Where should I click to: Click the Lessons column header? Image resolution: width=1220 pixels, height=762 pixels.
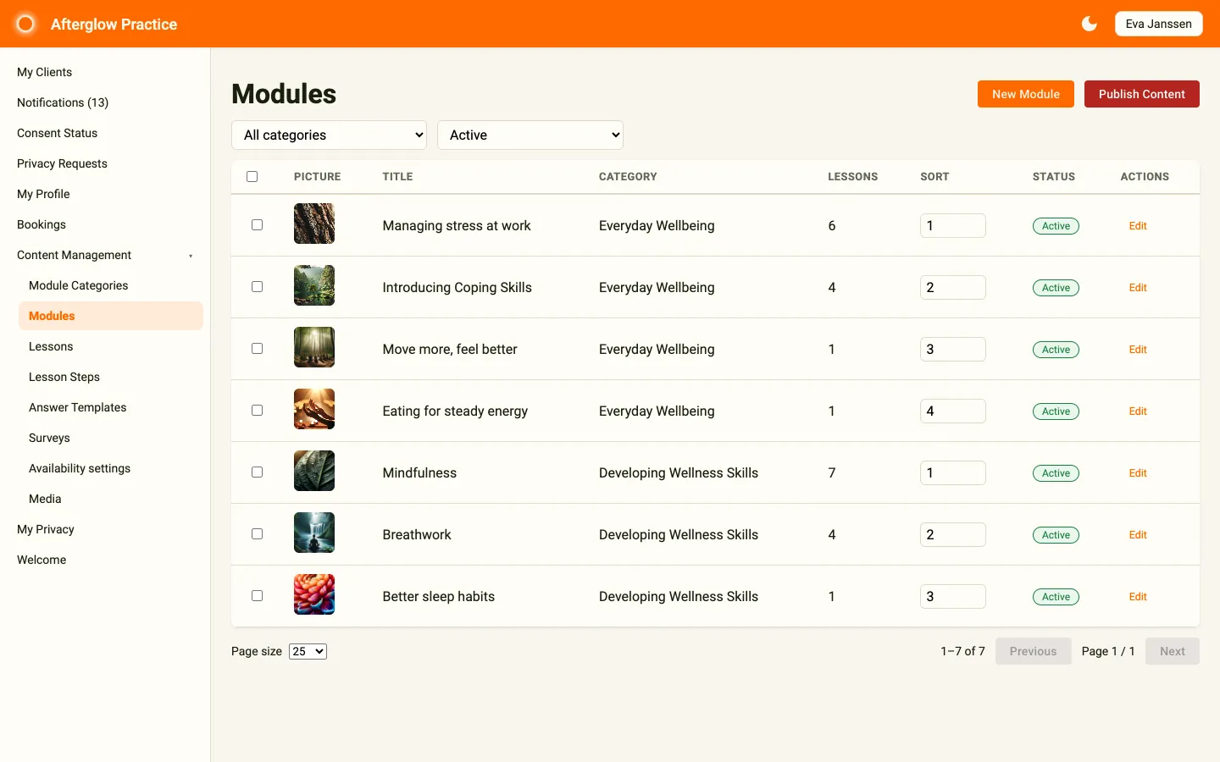coord(852,177)
